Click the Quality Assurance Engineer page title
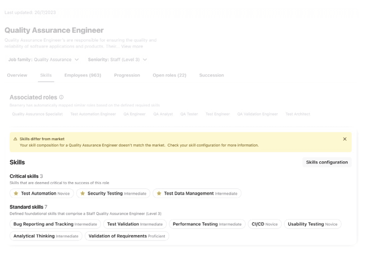366x269 pixels. (x=54, y=30)
